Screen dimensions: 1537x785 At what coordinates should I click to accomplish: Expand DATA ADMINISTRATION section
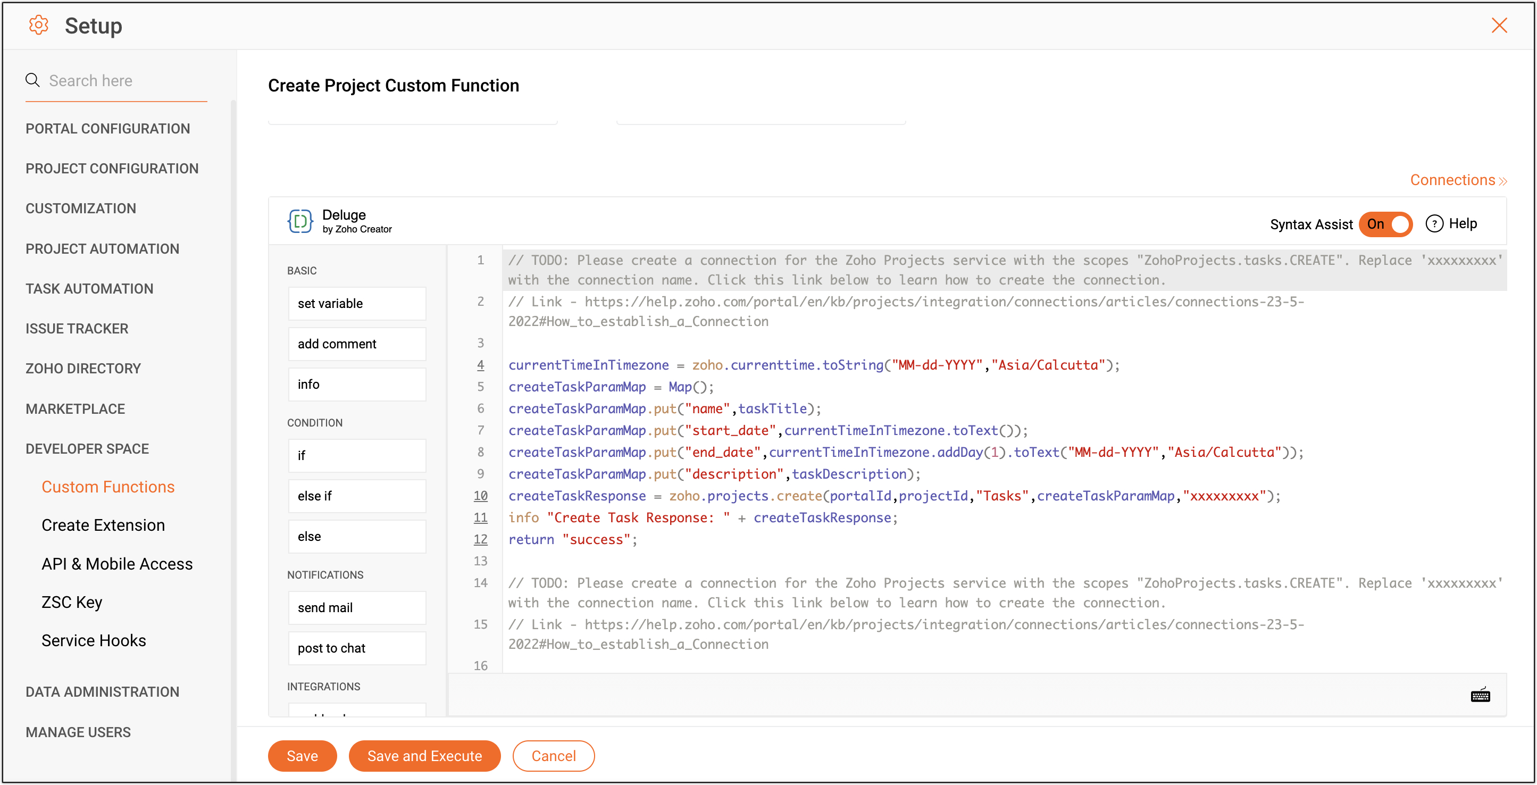tap(103, 692)
